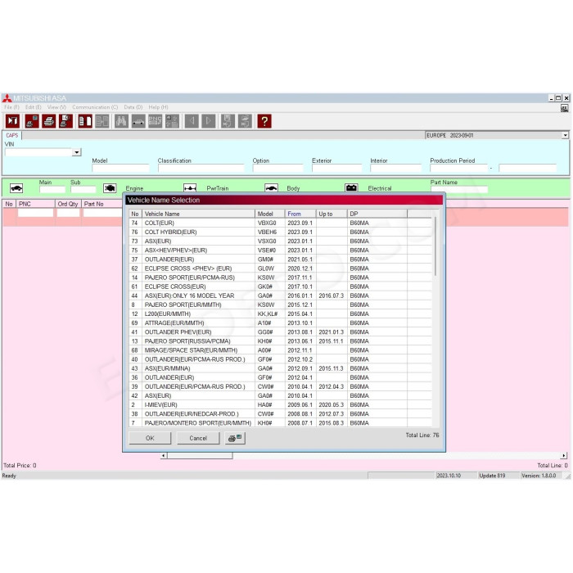
Task: Click the whole vehicle icon beside Main
Action: pos(16,187)
